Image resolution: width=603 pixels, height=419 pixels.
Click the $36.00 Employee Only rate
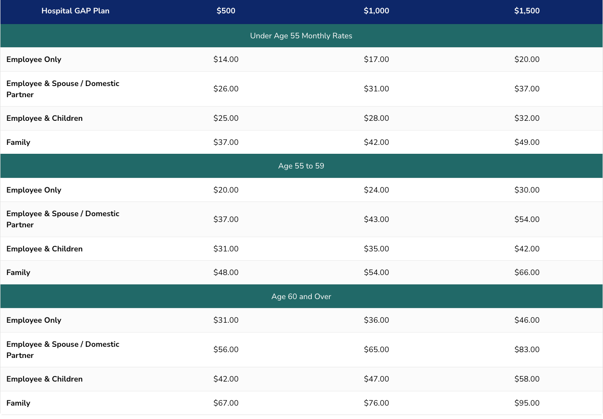pos(377,320)
